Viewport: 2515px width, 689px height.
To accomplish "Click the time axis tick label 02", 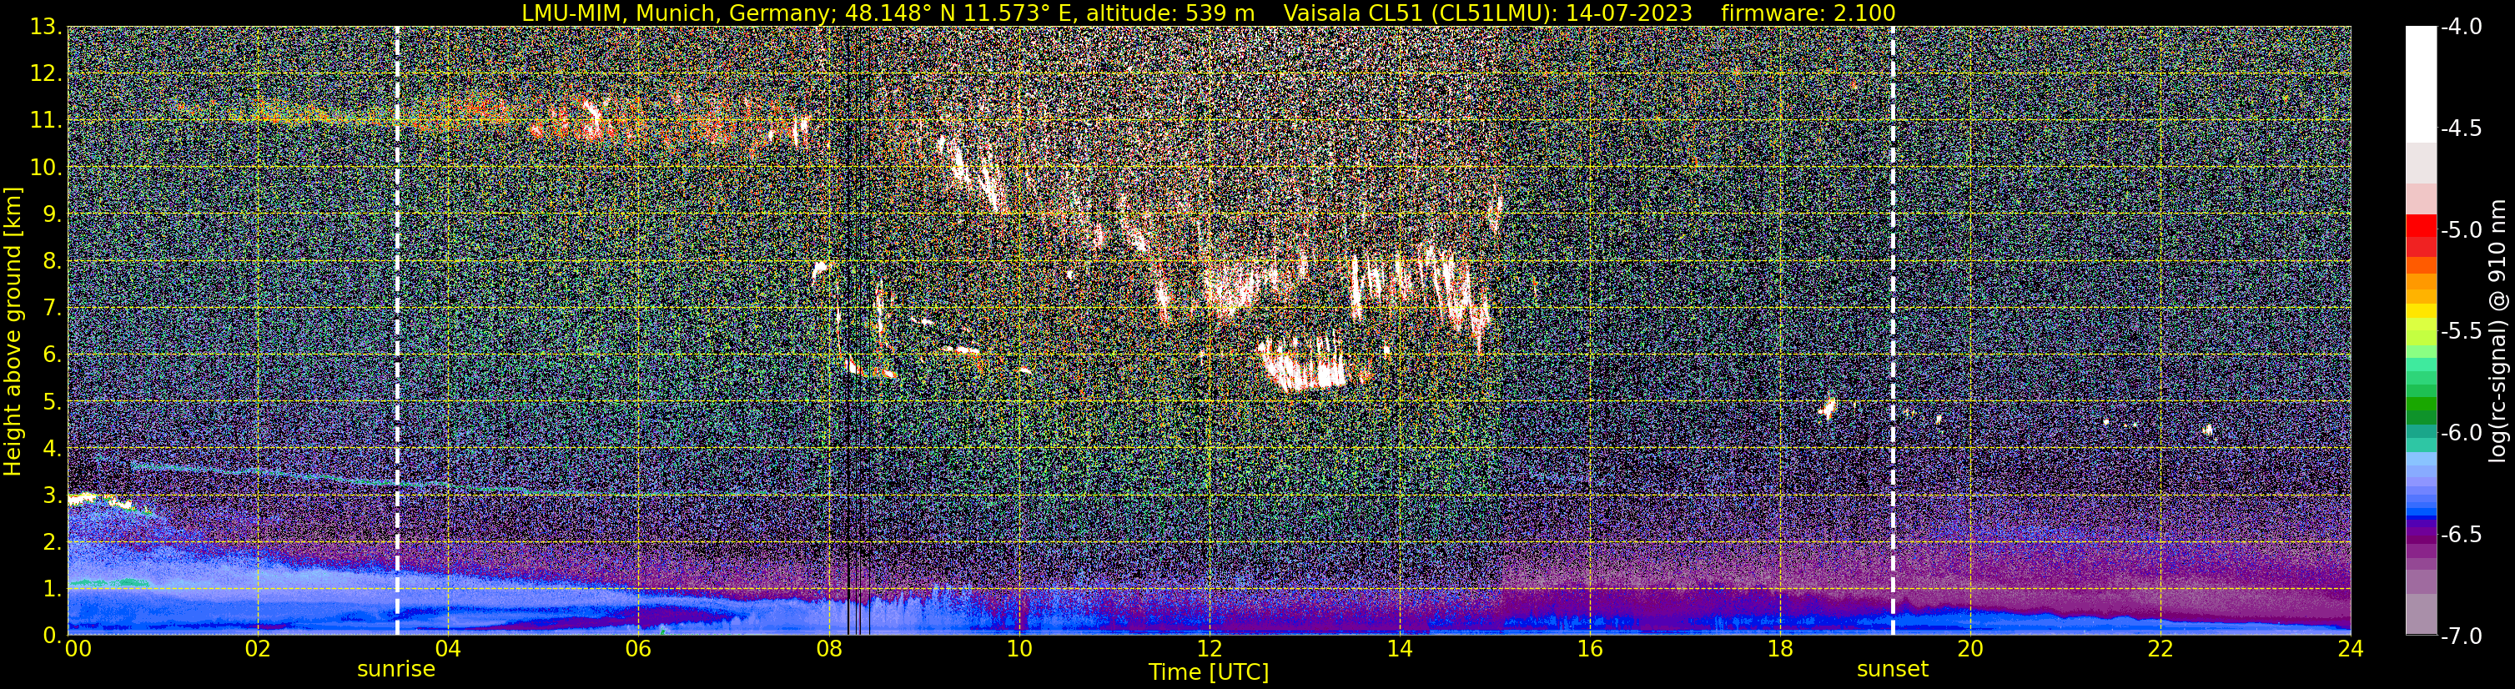I will 257,649.
